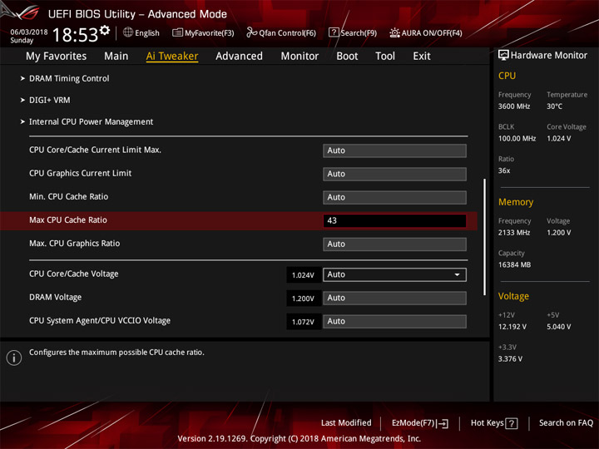Open the Advanced tab
599x449 pixels.
tap(239, 57)
